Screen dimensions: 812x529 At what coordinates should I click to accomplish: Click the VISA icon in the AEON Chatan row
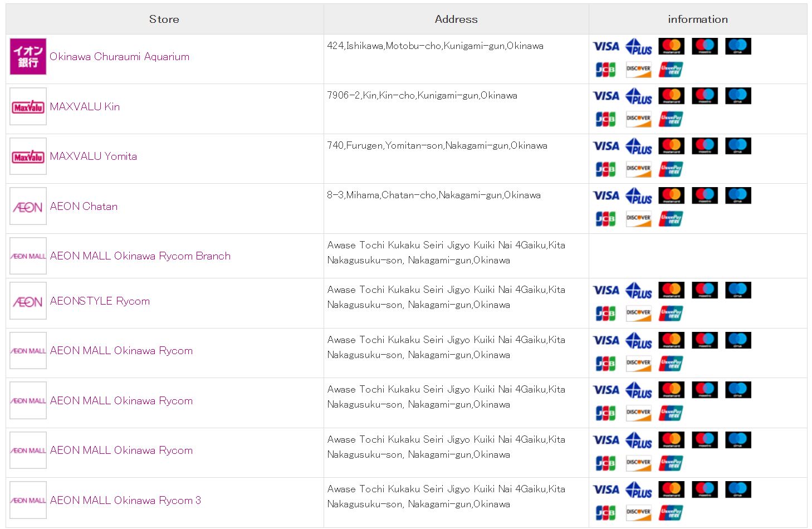point(606,195)
